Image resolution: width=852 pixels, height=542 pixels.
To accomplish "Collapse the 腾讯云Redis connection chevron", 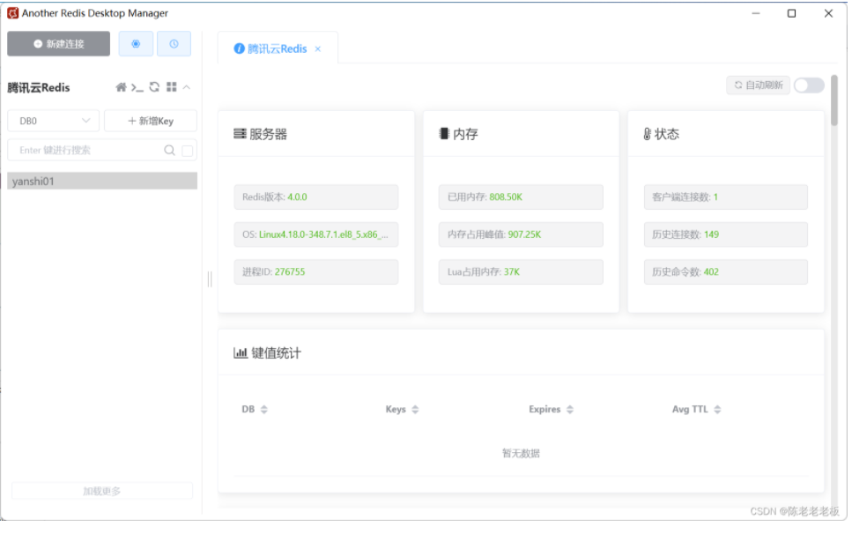I will (x=187, y=87).
